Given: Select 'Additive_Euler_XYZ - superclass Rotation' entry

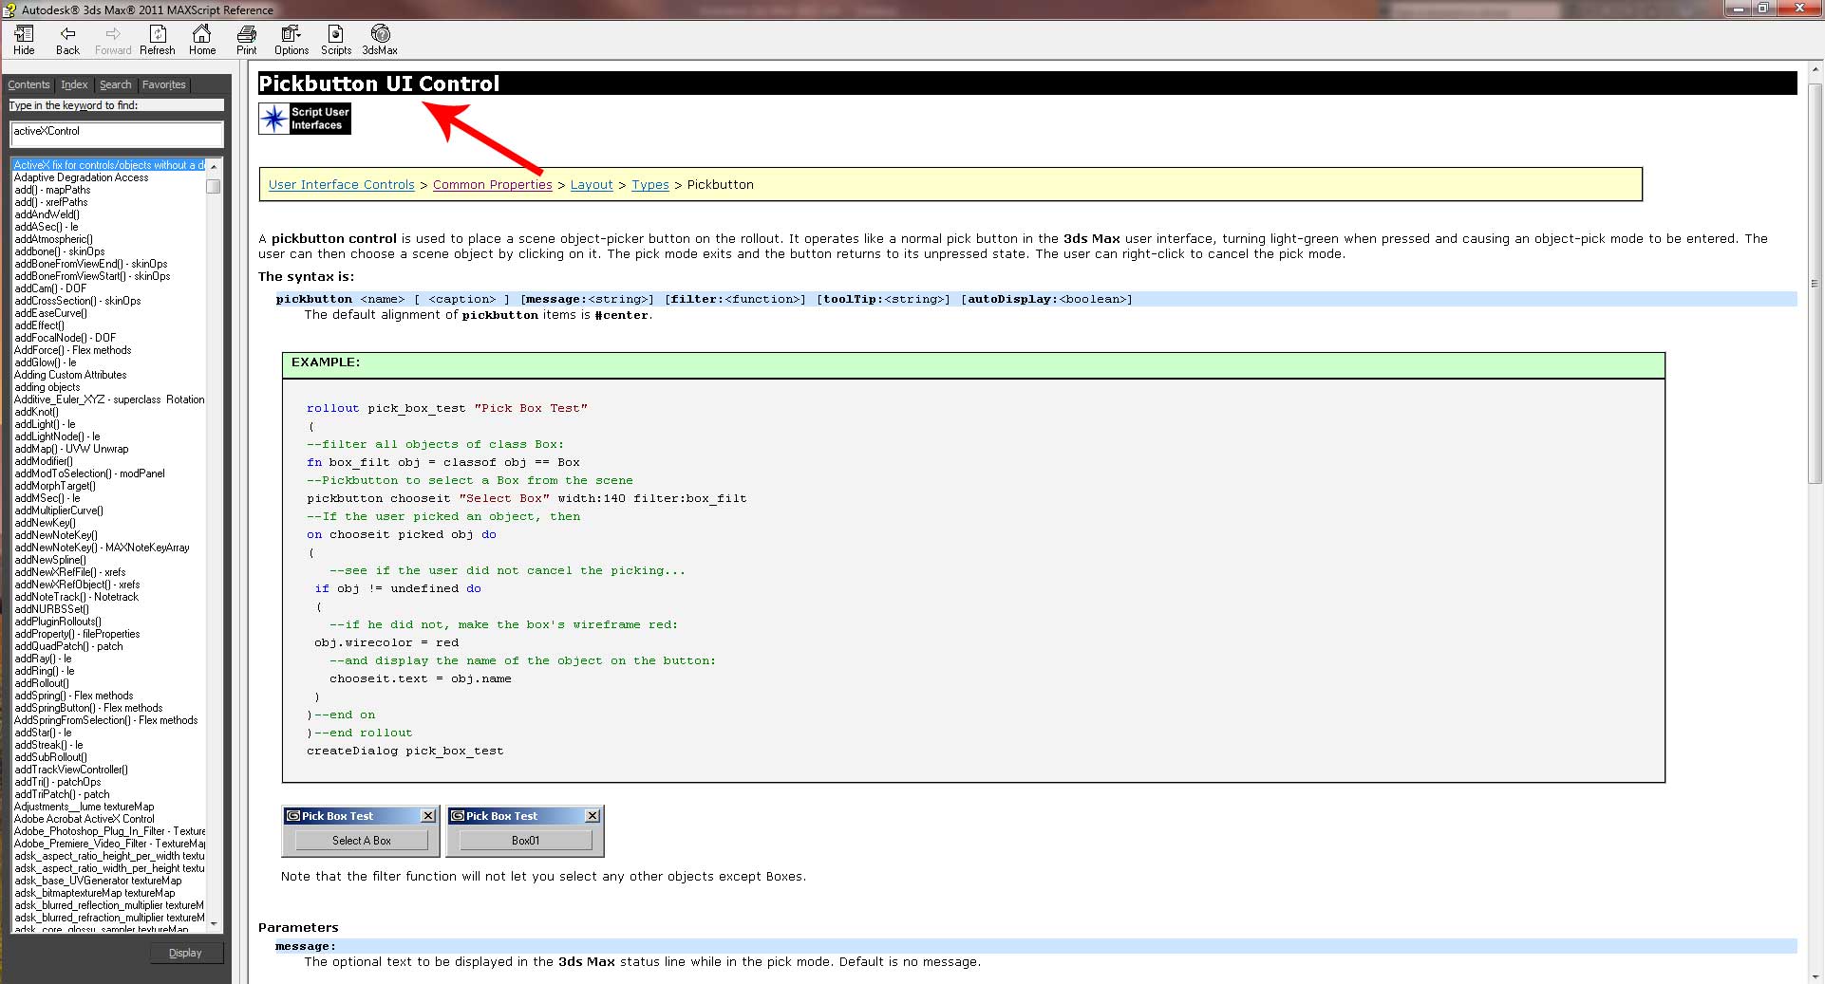Looking at the screenshot, I should click(x=109, y=399).
